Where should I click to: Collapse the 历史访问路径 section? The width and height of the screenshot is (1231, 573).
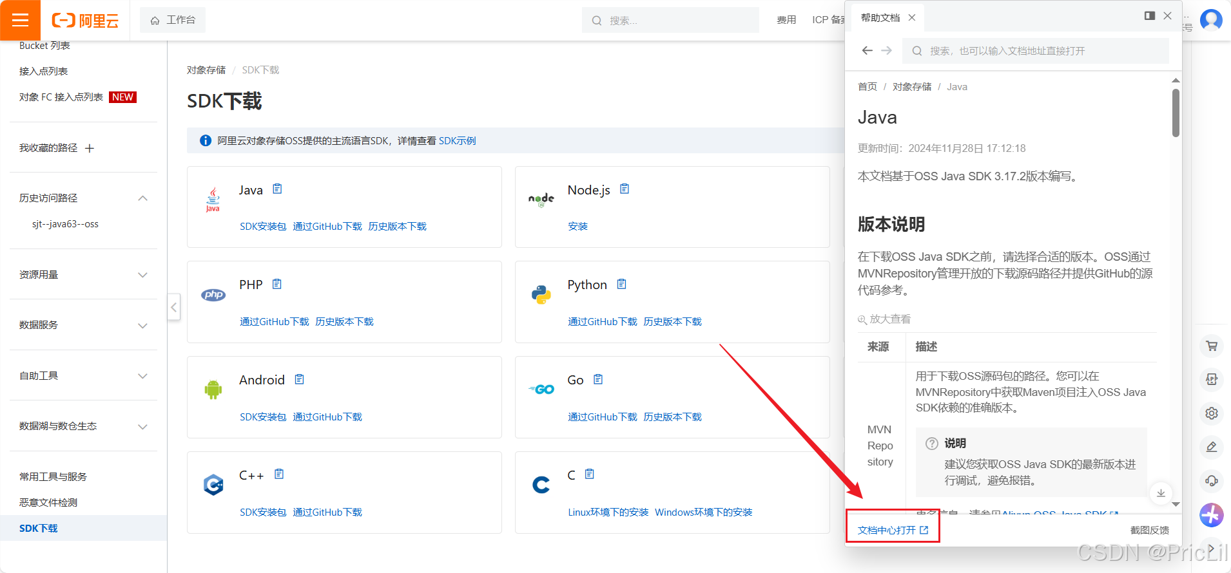(x=143, y=198)
